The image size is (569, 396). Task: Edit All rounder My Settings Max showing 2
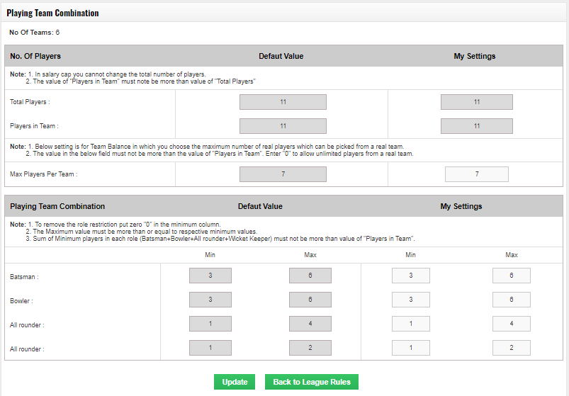tap(512, 348)
